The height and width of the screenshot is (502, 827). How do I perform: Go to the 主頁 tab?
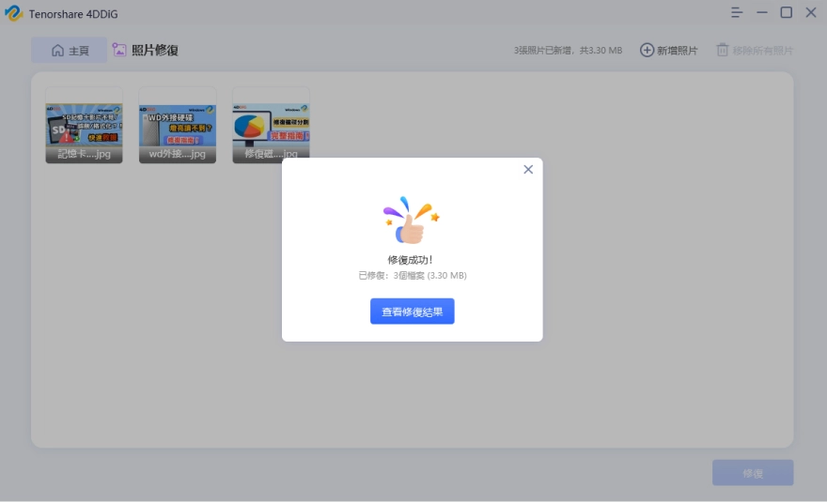tap(69, 51)
